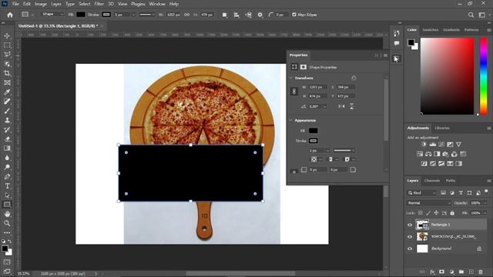Hide the Rectangle 1 layer

click(x=410, y=225)
